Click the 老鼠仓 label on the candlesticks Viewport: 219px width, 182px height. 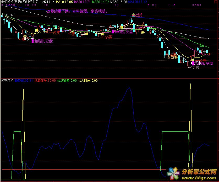[172, 57]
